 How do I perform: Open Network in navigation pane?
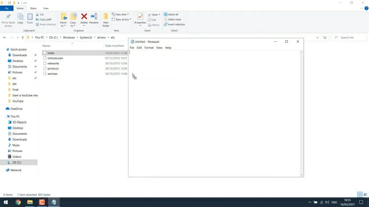tap(16, 170)
